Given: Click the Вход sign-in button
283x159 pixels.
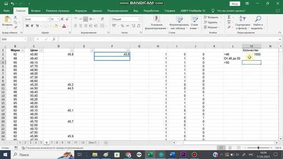Looking at the screenshot, I should pyautogui.click(x=235, y=4).
